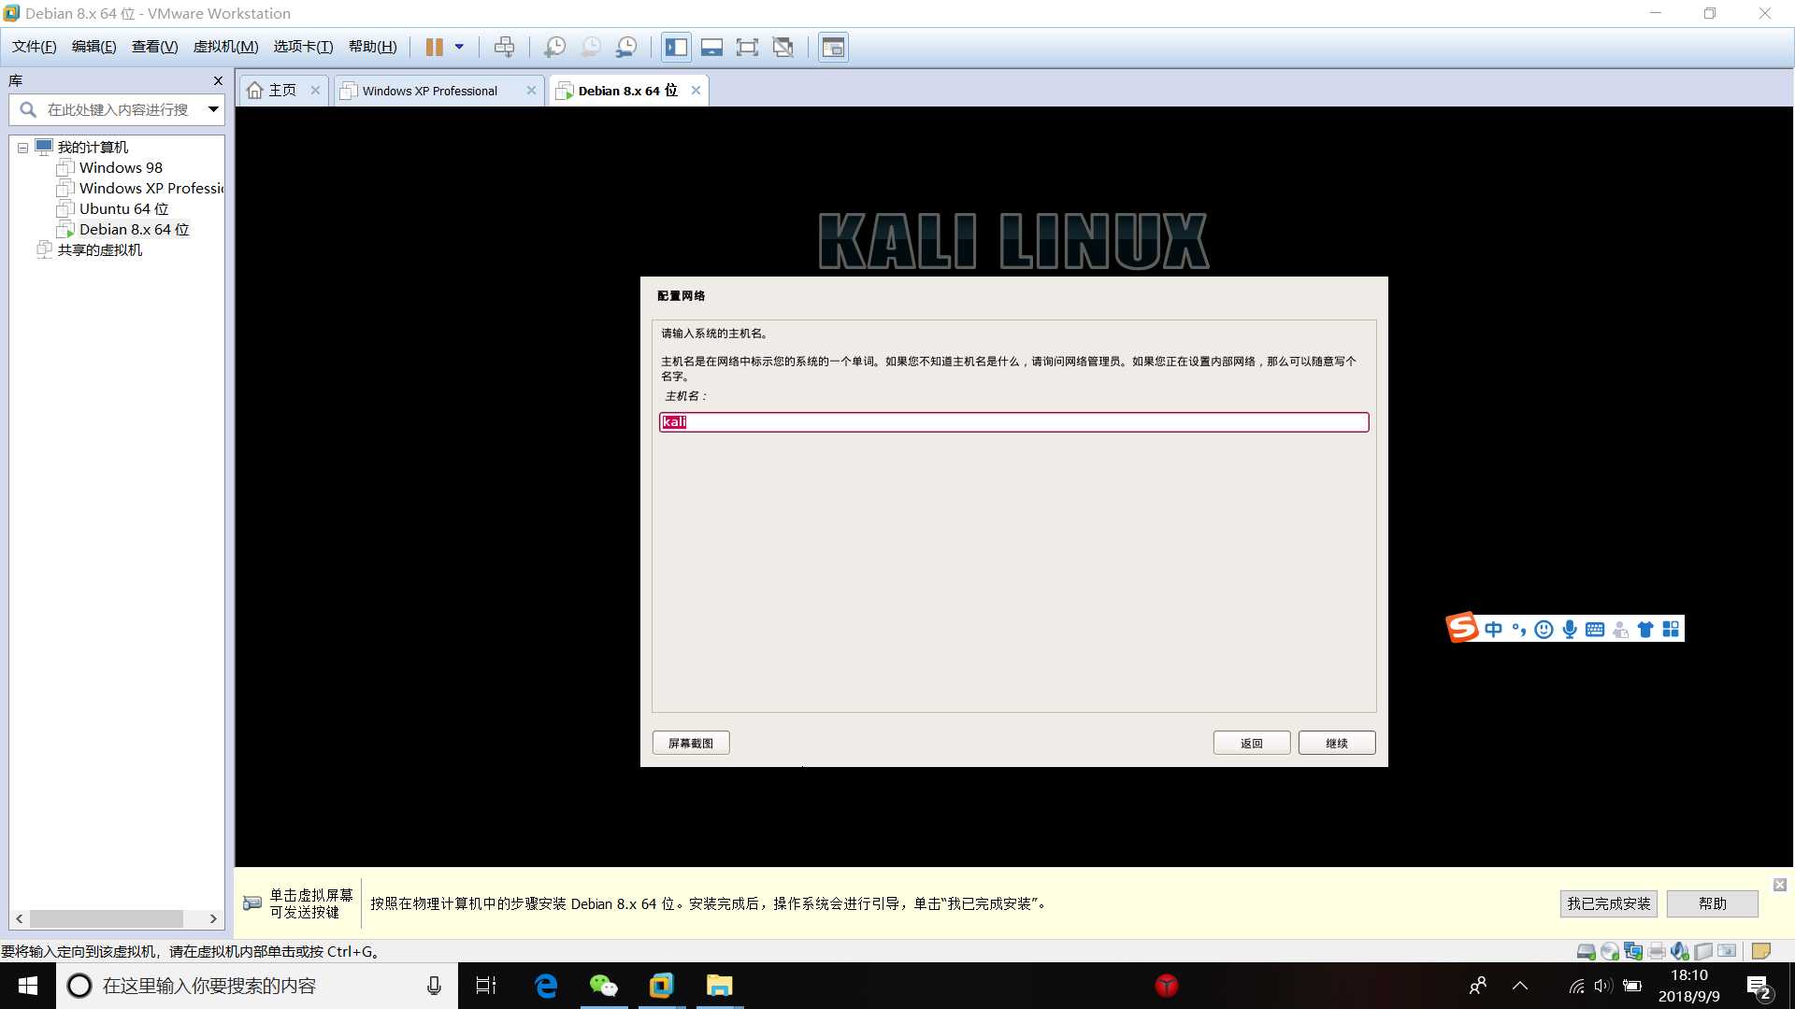Click the 继续 continue button

tap(1336, 743)
